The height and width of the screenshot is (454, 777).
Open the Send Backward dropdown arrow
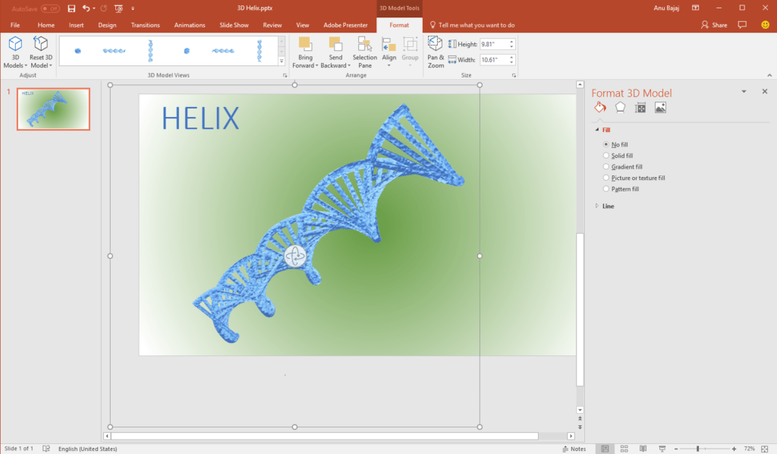[349, 65]
